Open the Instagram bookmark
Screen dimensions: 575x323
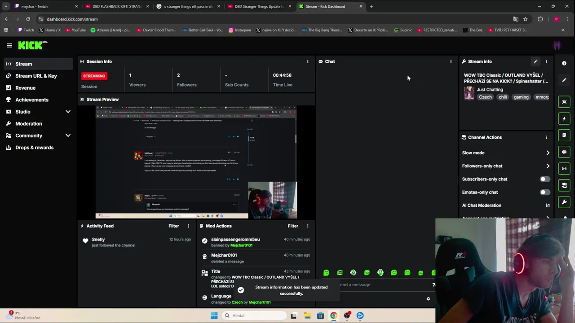(x=239, y=30)
